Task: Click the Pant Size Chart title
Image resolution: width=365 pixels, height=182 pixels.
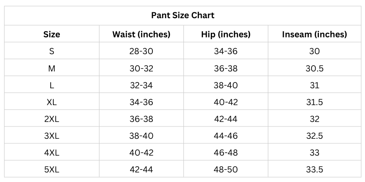Action: (x=182, y=15)
